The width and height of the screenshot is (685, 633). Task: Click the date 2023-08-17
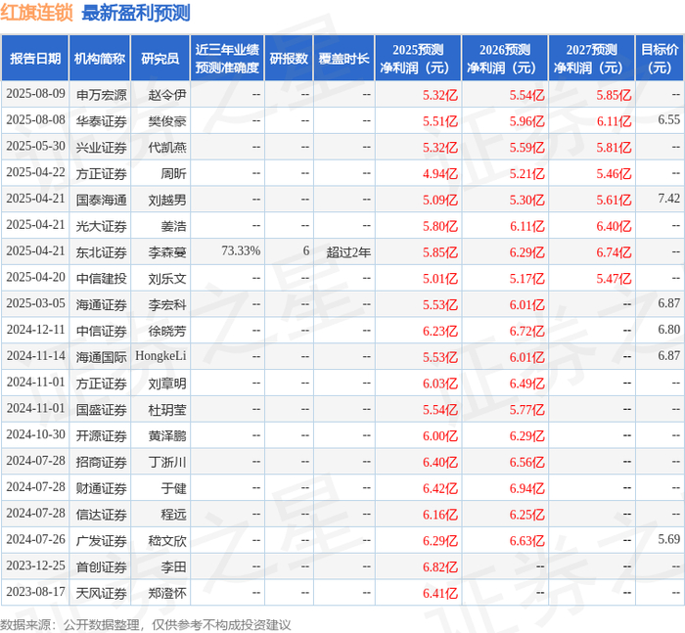[35, 592]
